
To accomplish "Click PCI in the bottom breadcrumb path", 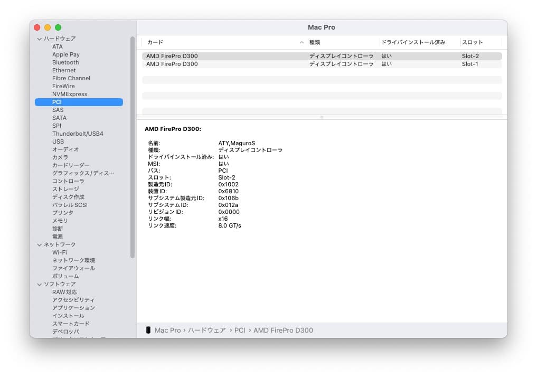I will pyautogui.click(x=240, y=330).
